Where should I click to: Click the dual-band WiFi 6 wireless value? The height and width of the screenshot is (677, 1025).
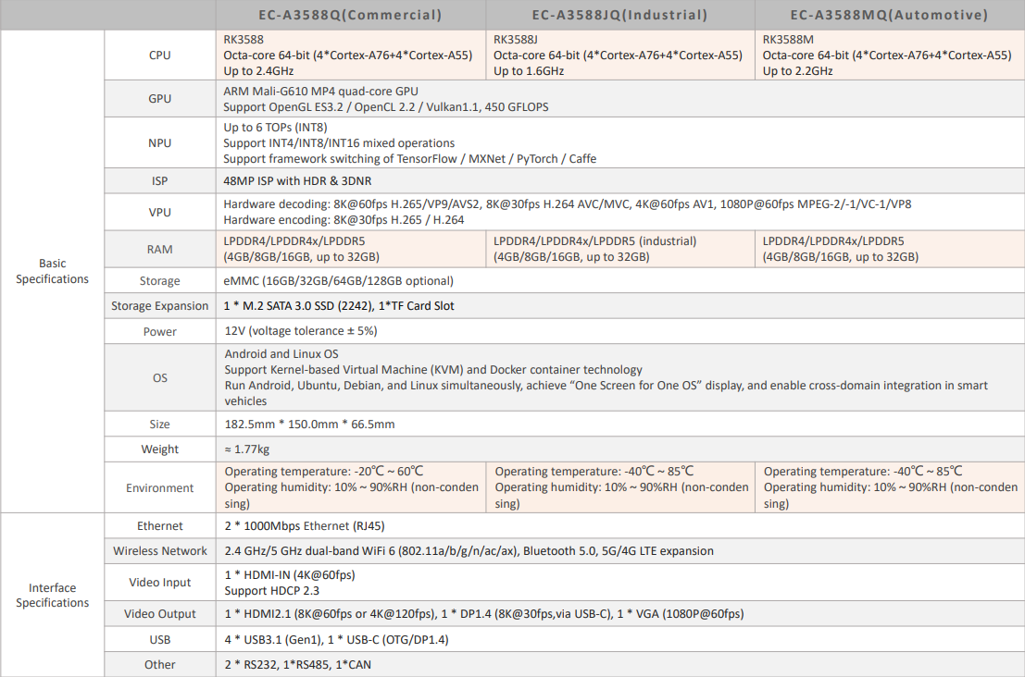pyautogui.click(x=469, y=551)
